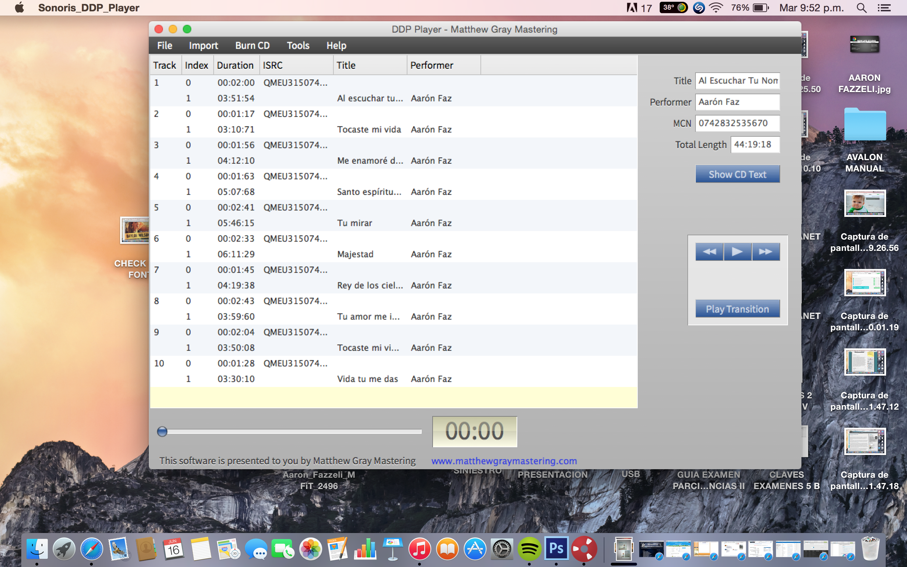
Task: Click the Spotlight search icon
Action: point(861,8)
